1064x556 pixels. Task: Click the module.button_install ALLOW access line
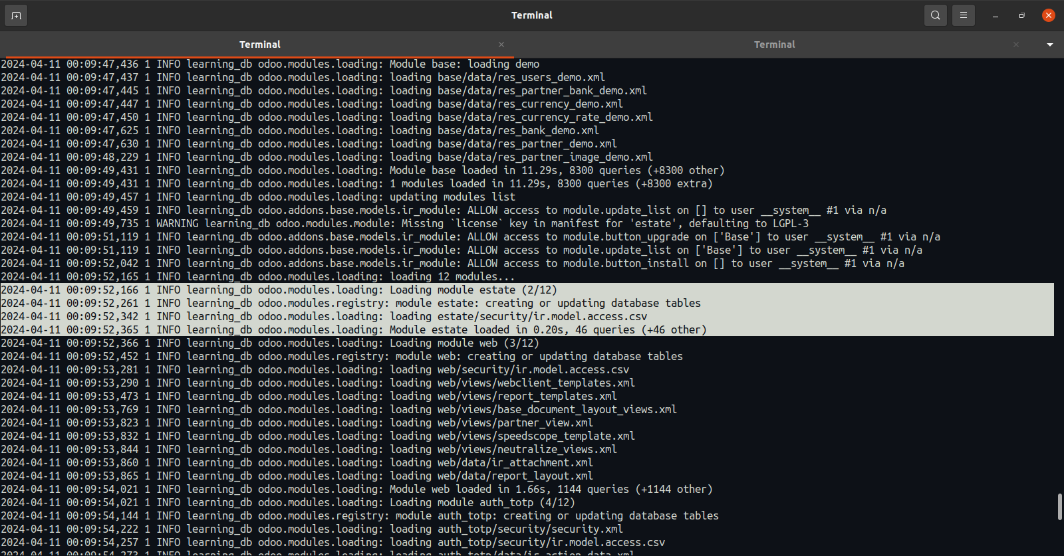pyautogui.click(x=452, y=264)
